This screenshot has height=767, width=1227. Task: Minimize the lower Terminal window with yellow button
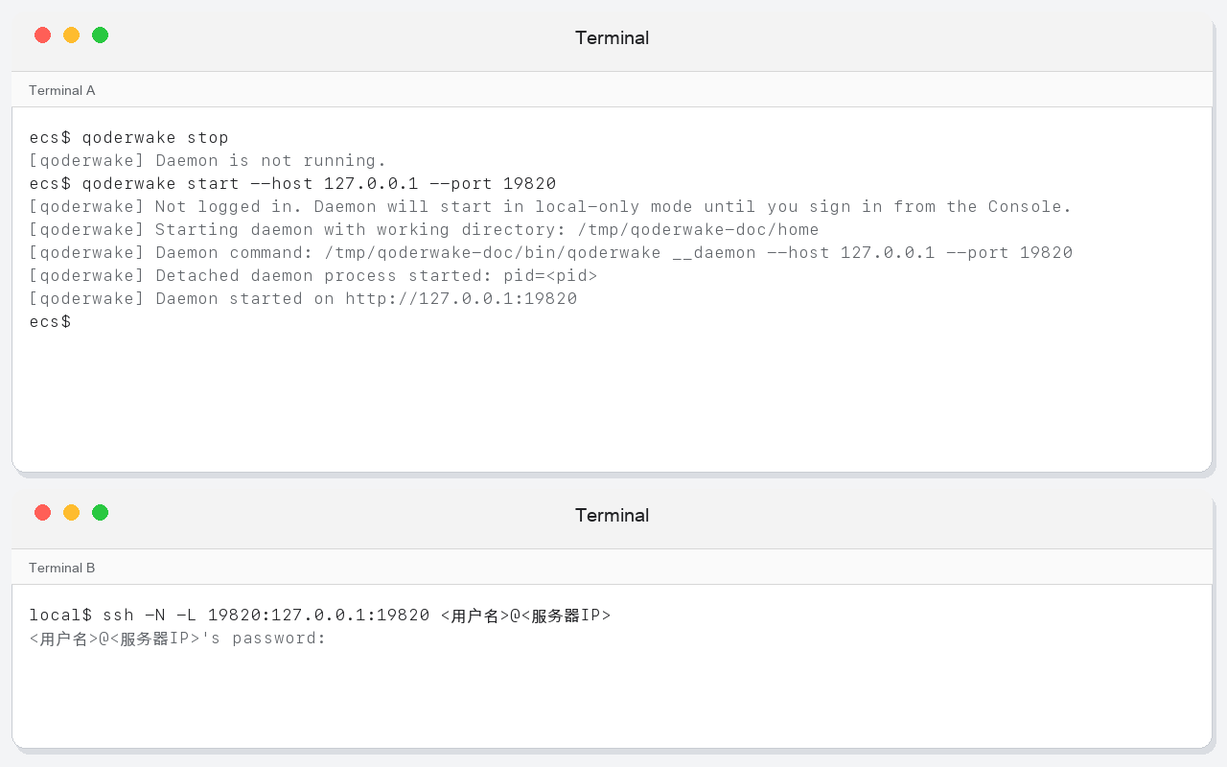(71, 513)
